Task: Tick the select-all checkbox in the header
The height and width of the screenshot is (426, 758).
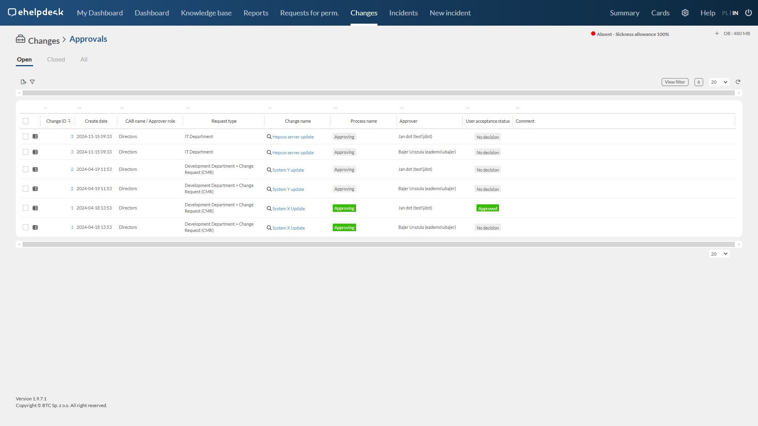Action: click(26, 121)
